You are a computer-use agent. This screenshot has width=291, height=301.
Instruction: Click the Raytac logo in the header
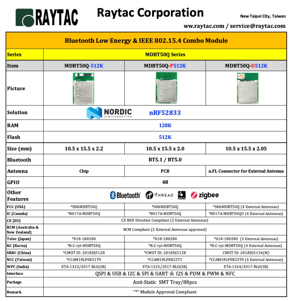tap(47, 17)
